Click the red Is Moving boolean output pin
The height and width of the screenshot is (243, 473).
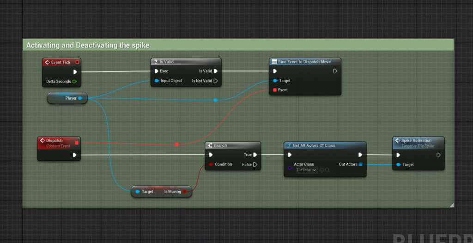click(185, 191)
